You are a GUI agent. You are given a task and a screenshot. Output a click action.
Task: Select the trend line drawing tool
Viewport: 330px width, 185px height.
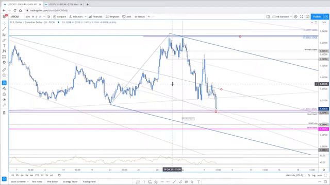coord(4,29)
